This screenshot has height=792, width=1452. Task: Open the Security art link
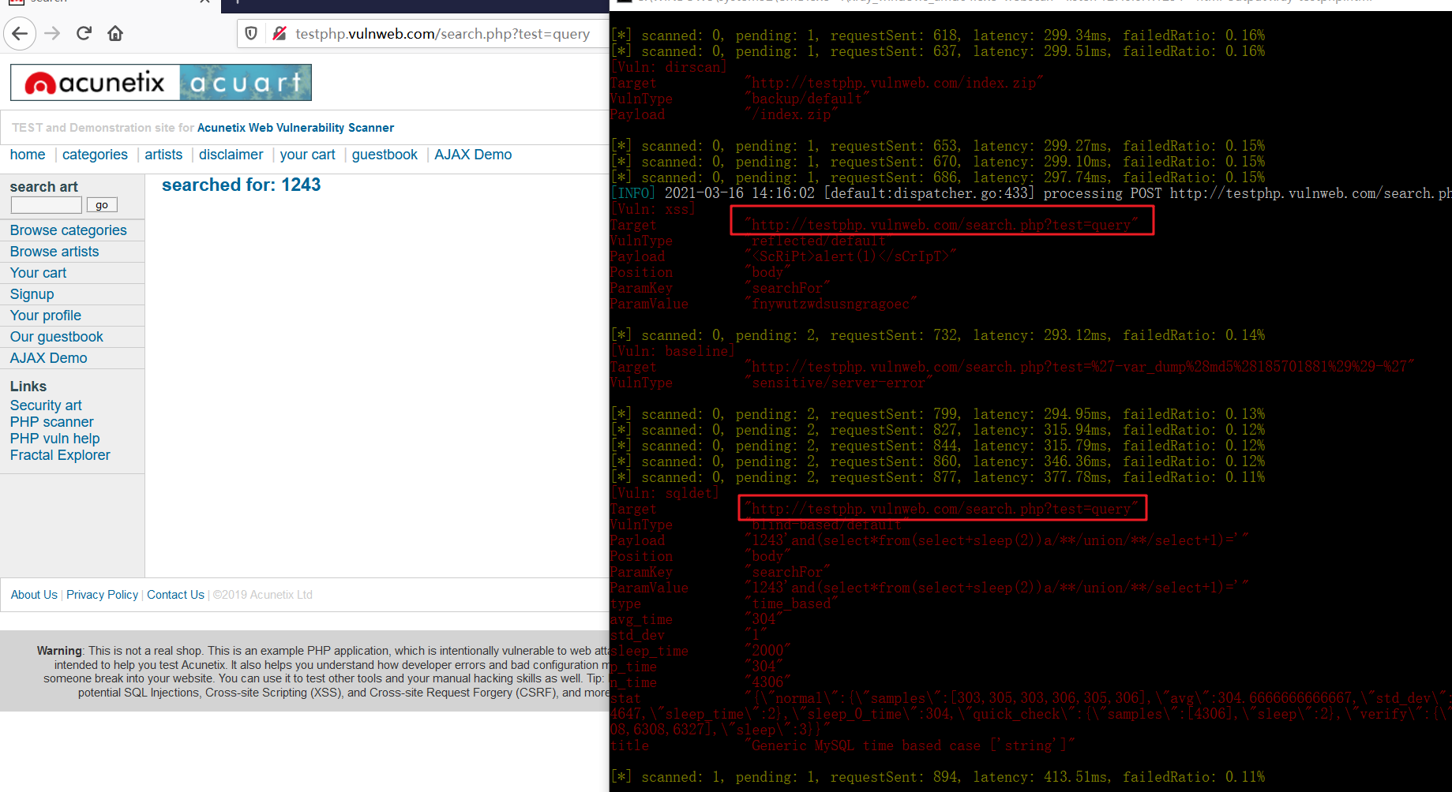point(46,405)
